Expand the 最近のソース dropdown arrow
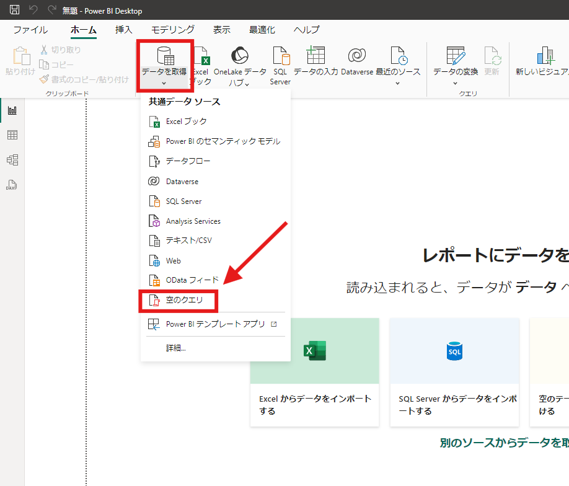 (398, 84)
